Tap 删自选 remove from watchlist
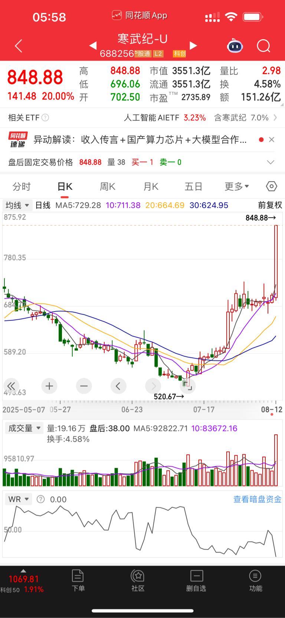The height and width of the screenshot is (618, 285). [x=196, y=580]
